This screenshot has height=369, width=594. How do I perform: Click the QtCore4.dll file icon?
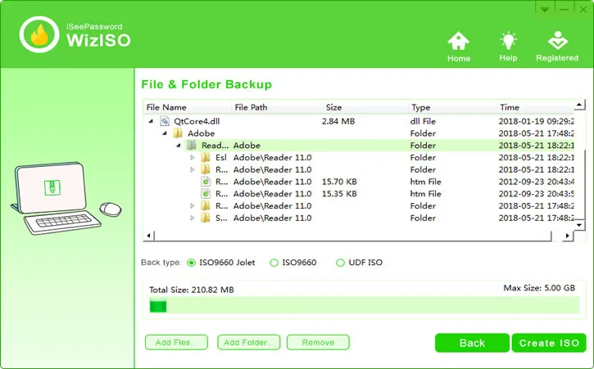(165, 120)
